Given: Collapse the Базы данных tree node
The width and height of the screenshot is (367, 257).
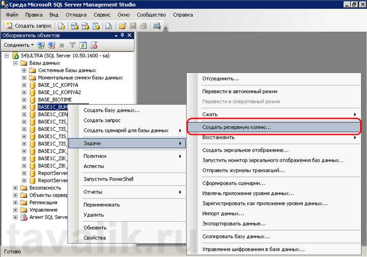Looking at the screenshot, I should (15, 63).
